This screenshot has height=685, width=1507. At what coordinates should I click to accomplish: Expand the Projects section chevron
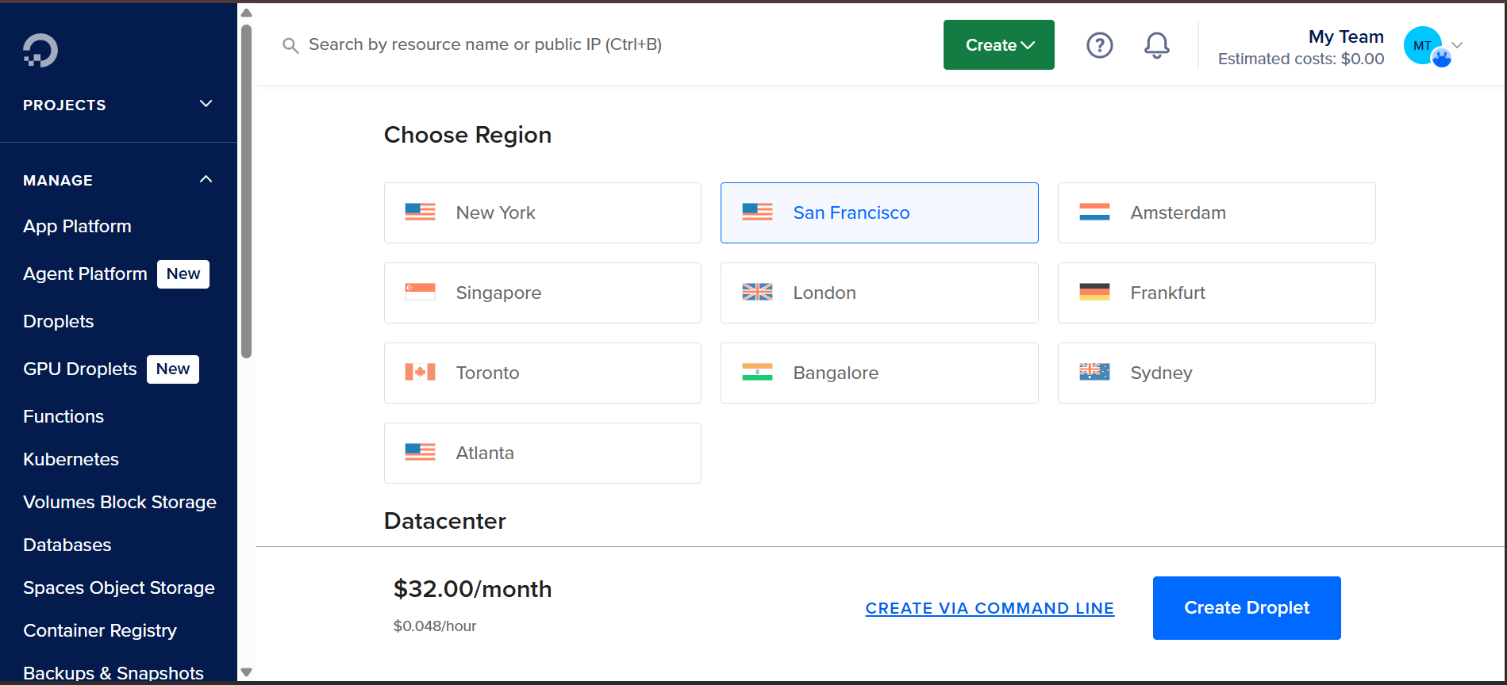(206, 104)
